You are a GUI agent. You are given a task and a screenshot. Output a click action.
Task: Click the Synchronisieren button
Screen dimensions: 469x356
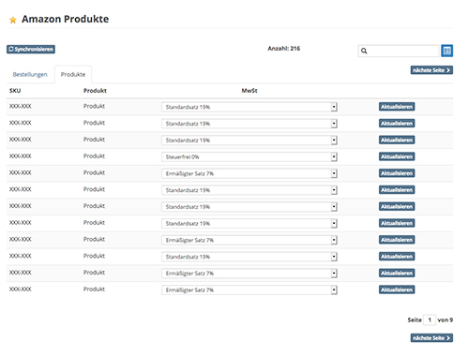(x=31, y=49)
